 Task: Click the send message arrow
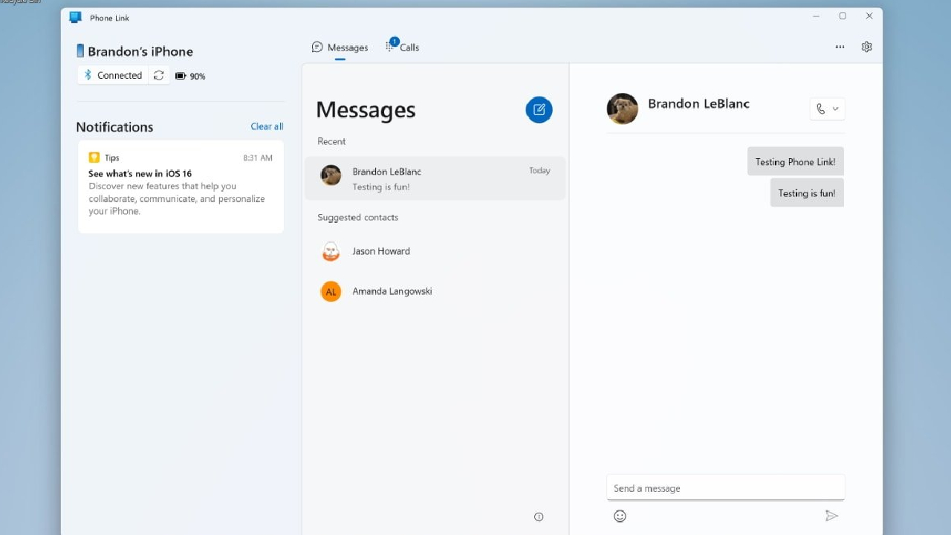click(x=831, y=516)
